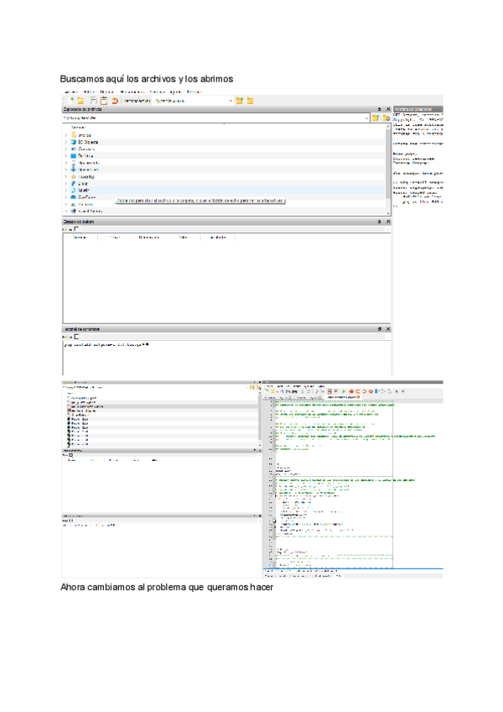Viewport: 503px width, 712px height.
Task: Expand the 3D Objects folder in the file tree
Action: point(65,143)
